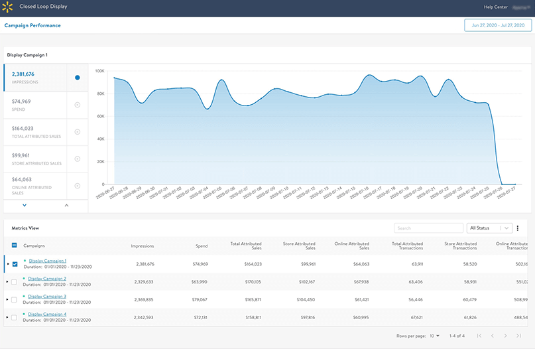Image resolution: width=535 pixels, height=349 pixels.
Task: Add Total Attributed Sales to chart
Action: pyautogui.click(x=78, y=132)
